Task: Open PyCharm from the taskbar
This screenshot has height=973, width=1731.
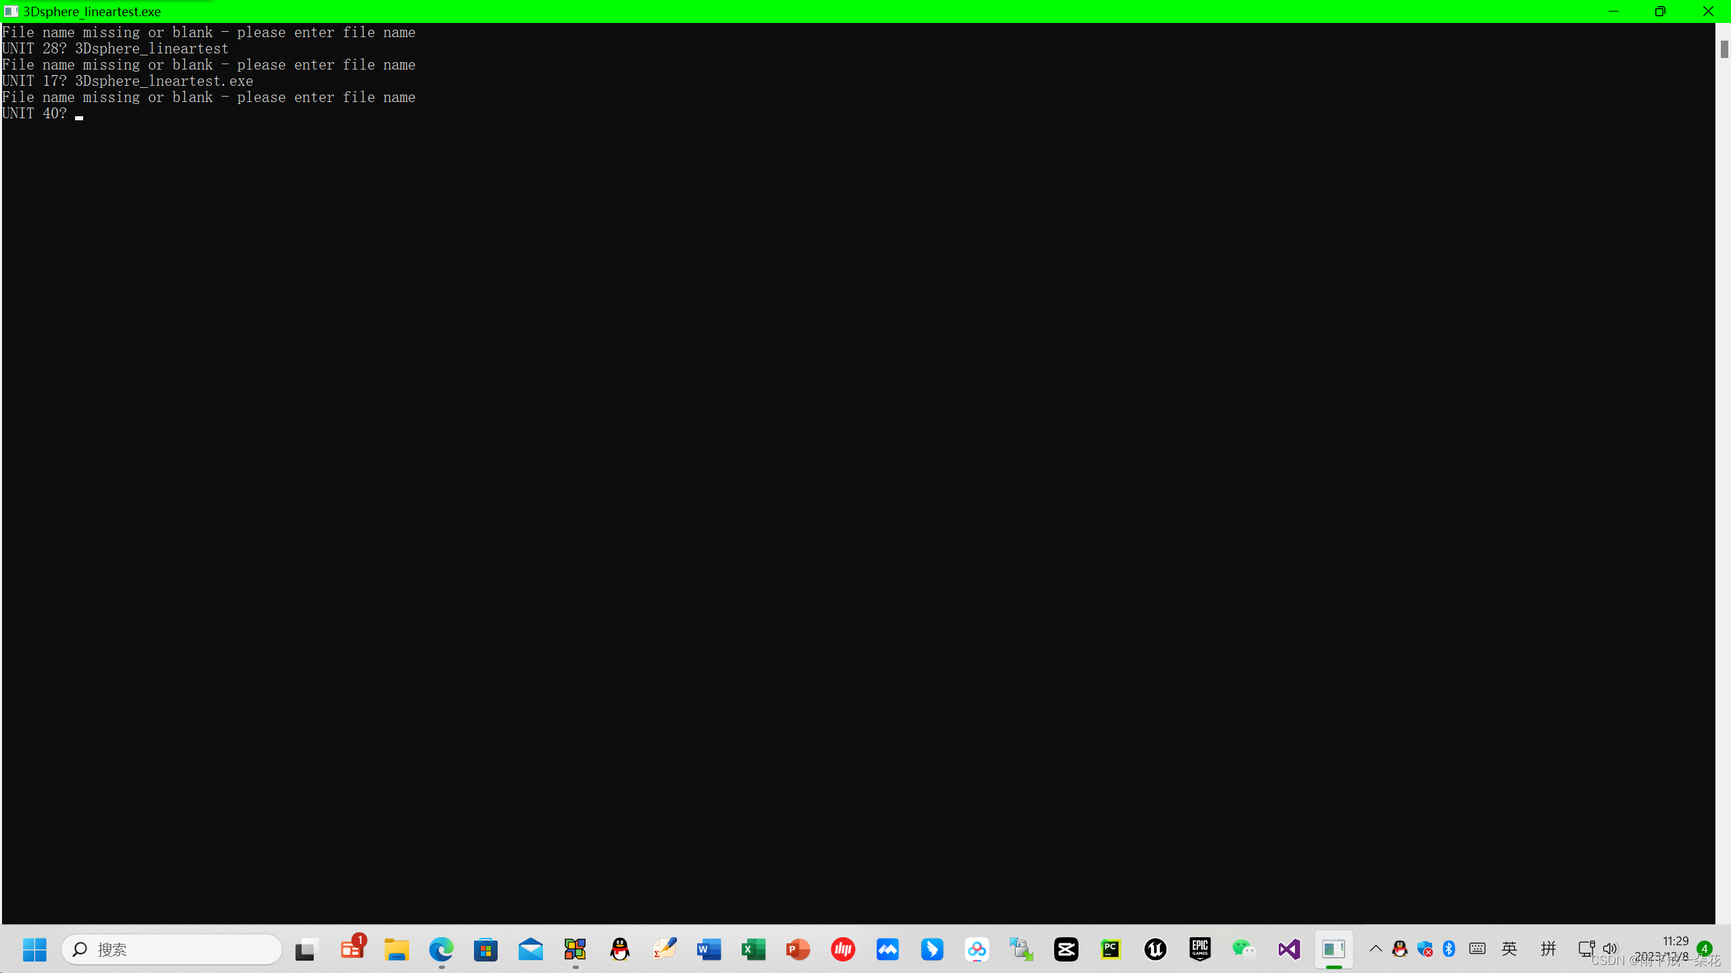Action: [x=1111, y=949]
